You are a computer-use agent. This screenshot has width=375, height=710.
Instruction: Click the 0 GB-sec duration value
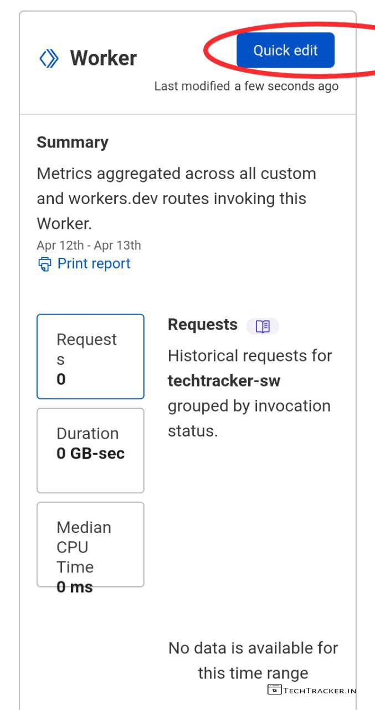pyautogui.click(x=90, y=454)
